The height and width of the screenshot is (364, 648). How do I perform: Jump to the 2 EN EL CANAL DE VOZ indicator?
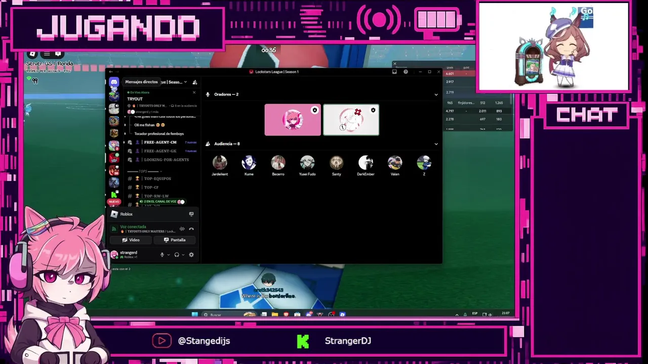pyautogui.click(x=161, y=202)
